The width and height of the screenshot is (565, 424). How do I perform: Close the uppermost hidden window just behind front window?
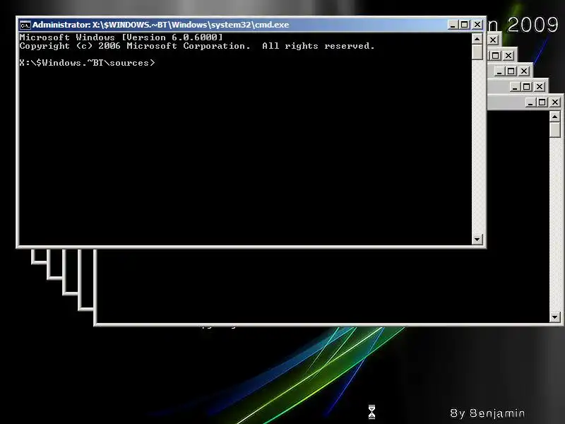pyautogui.click(x=493, y=40)
